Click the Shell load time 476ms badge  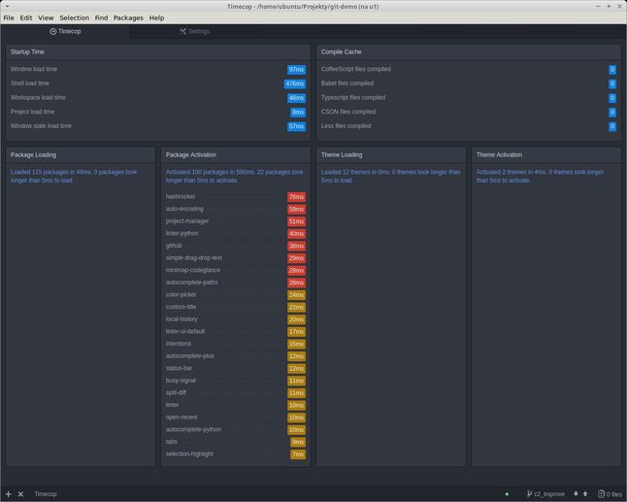(295, 84)
